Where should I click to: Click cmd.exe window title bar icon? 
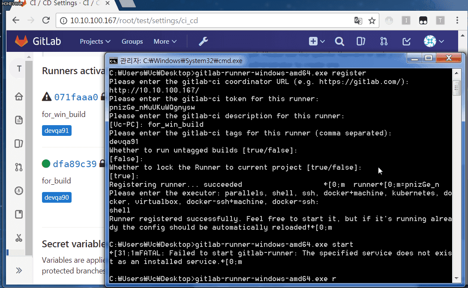point(114,61)
